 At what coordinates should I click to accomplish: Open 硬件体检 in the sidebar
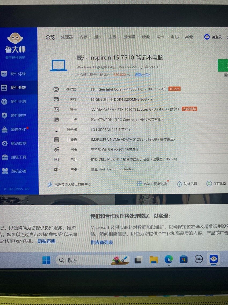pyautogui.click(x=13, y=74)
